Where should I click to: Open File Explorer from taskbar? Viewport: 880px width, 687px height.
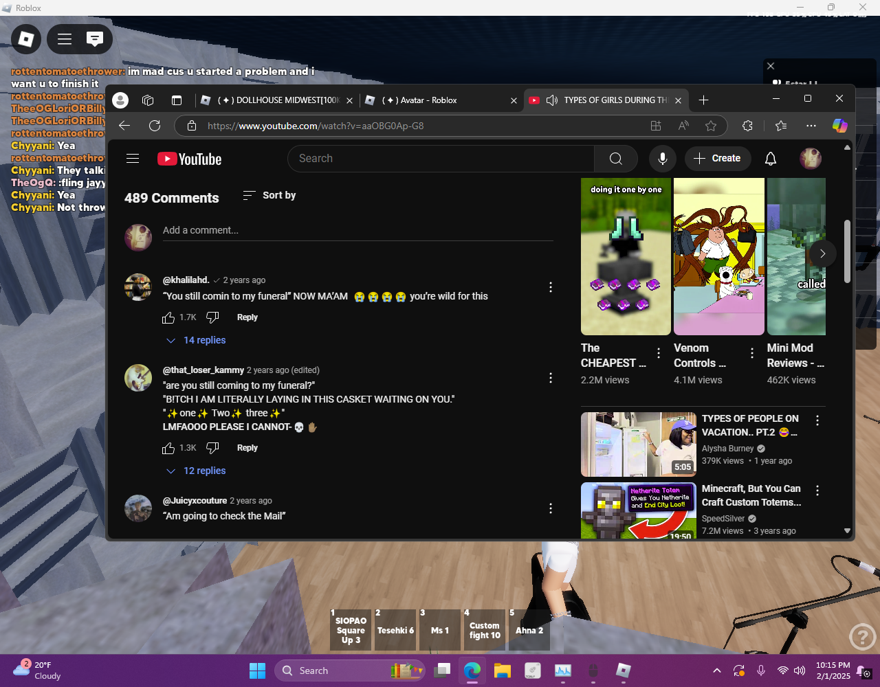click(x=503, y=671)
